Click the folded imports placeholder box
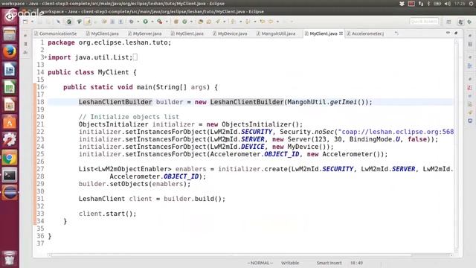The height and width of the screenshot is (268, 476). [x=135, y=57]
